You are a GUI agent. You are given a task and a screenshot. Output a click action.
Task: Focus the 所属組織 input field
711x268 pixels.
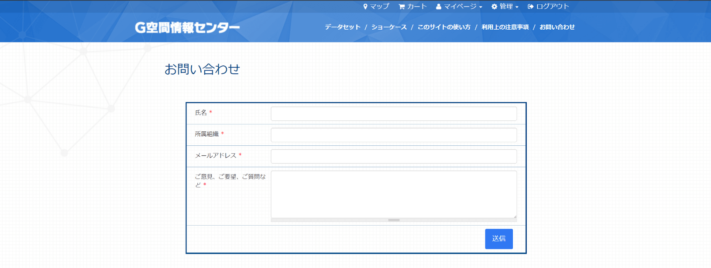pyautogui.click(x=394, y=135)
